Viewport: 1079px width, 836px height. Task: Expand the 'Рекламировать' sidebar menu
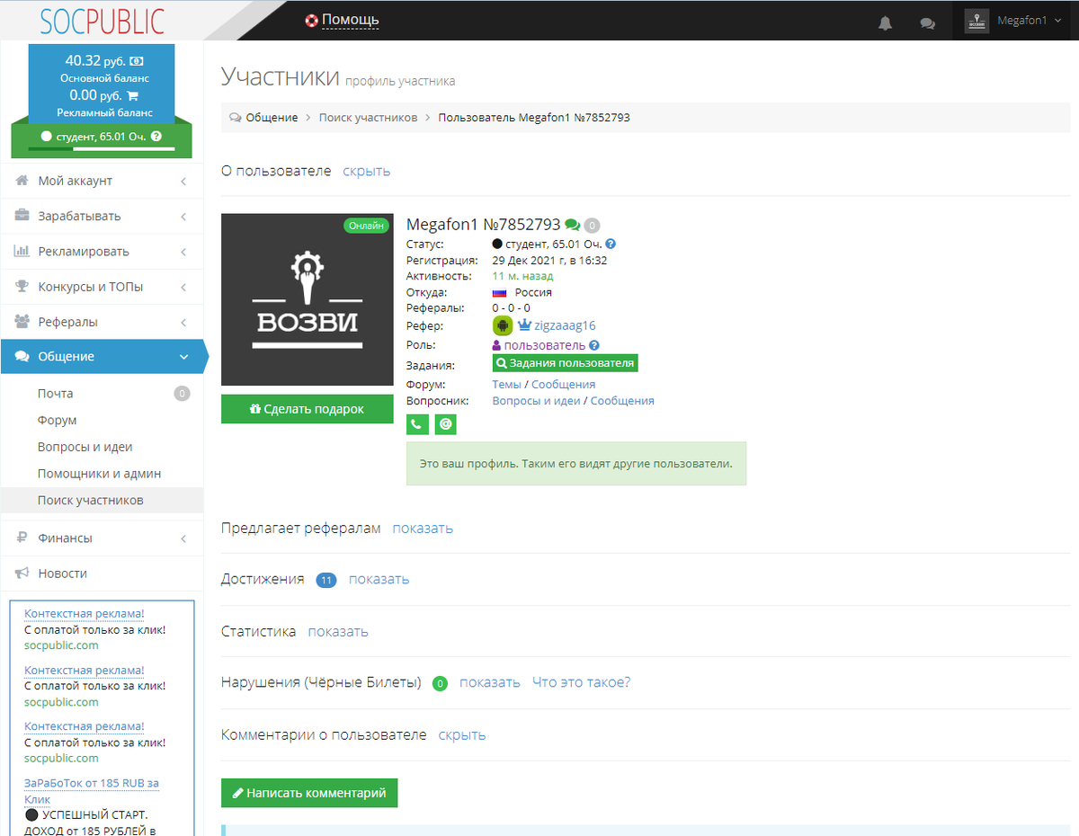[x=102, y=251]
